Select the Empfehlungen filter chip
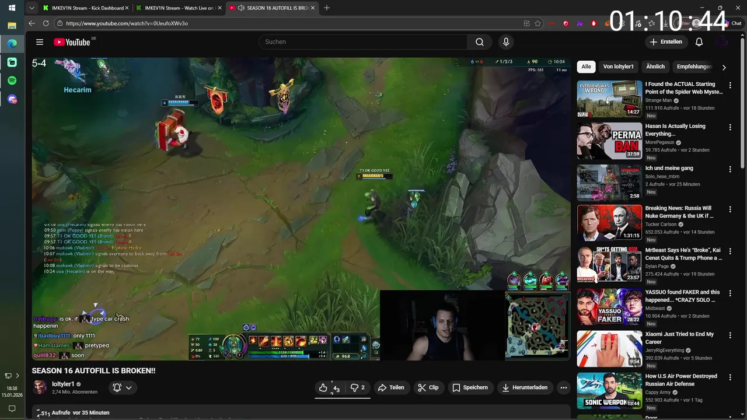The image size is (747, 420). [694, 66]
